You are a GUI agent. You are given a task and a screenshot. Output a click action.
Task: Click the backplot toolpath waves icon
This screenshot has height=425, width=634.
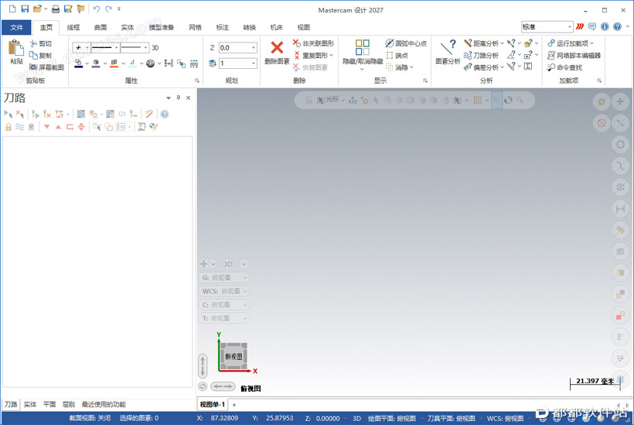[x=81, y=114]
